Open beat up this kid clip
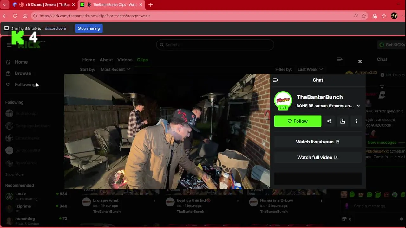 pyautogui.click(x=193, y=200)
